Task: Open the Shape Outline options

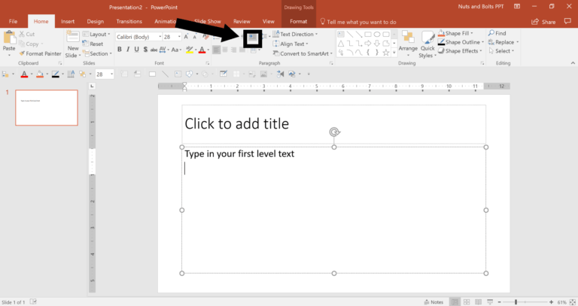Action: pyautogui.click(x=461, y=42)
